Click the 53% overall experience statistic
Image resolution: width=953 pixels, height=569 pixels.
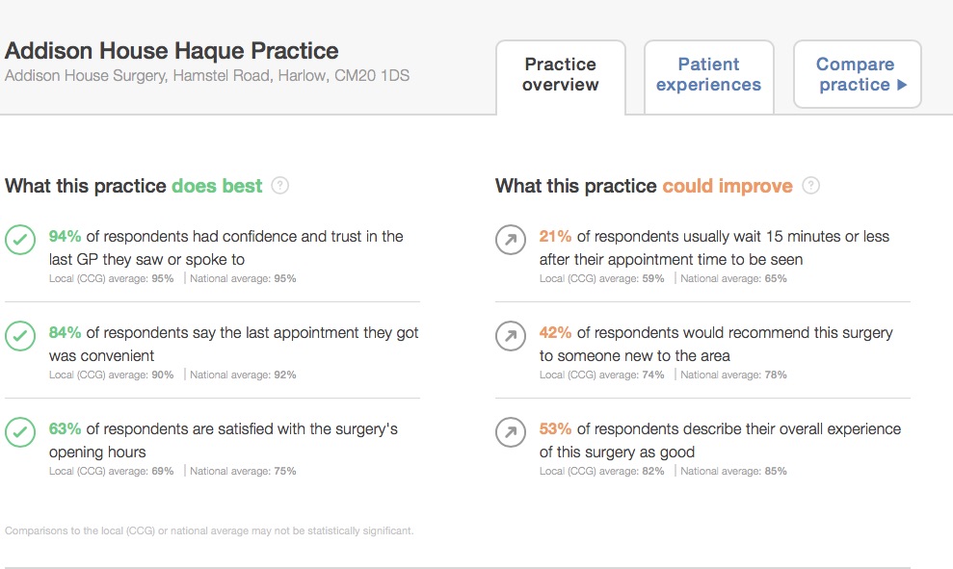pos(720,440)
